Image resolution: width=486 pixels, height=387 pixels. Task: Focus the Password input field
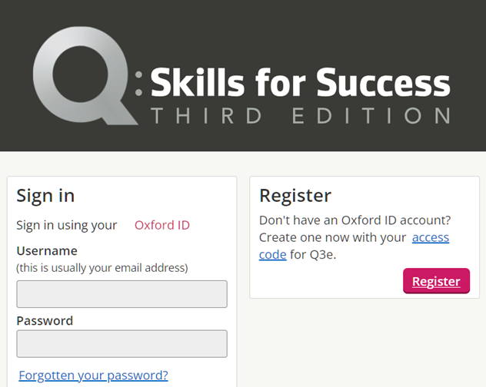point(121,344)
